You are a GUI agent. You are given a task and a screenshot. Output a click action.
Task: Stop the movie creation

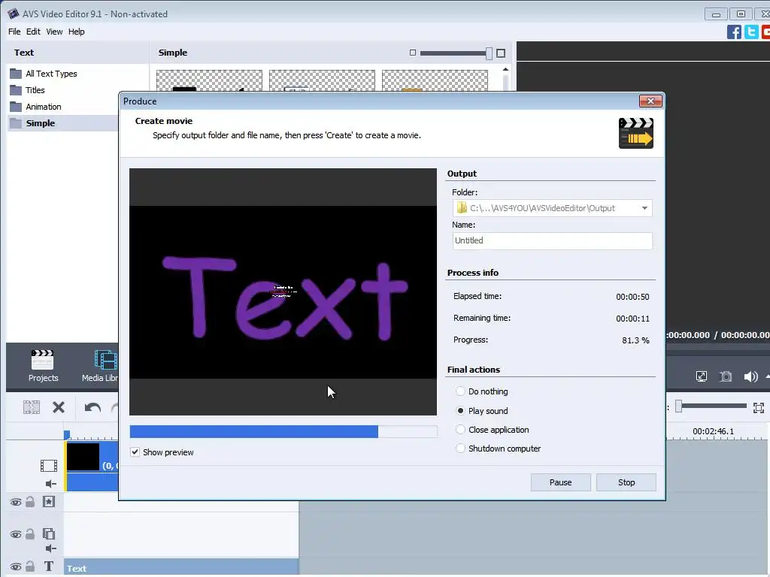pos(626,482)
